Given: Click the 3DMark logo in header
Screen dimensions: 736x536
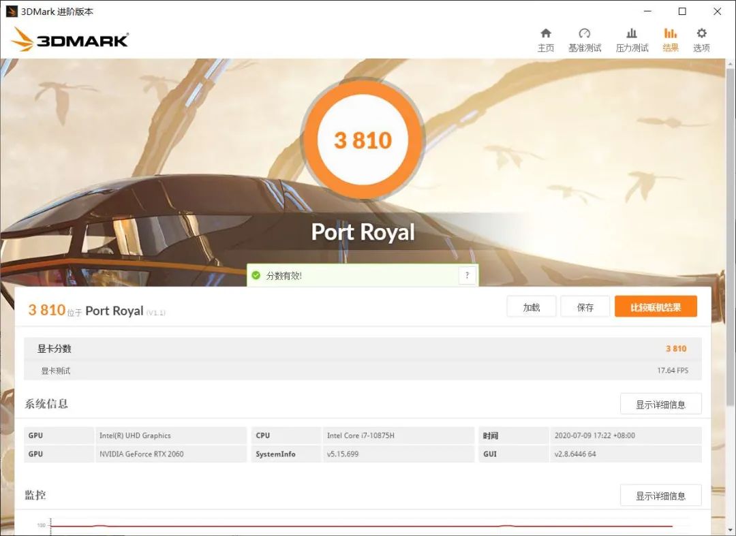Looking at the screenshot, I should point(70,40).
